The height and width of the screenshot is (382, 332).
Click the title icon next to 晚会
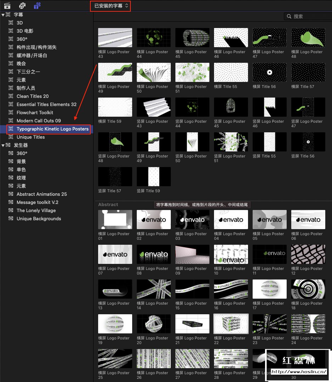(11, 63)
